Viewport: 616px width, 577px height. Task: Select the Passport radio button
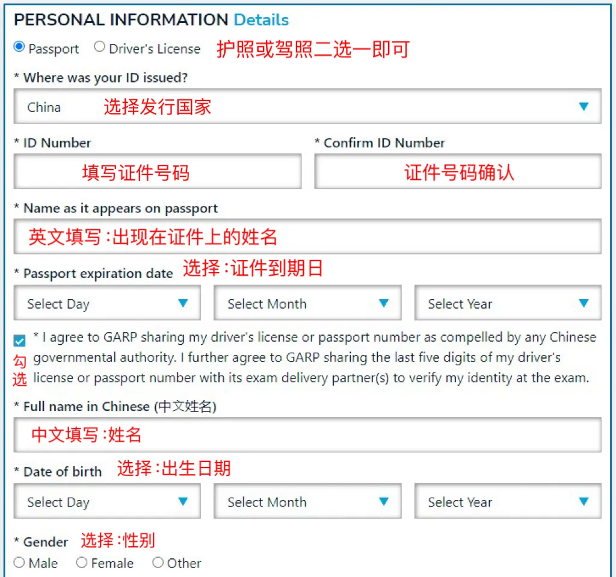(19, 47)
